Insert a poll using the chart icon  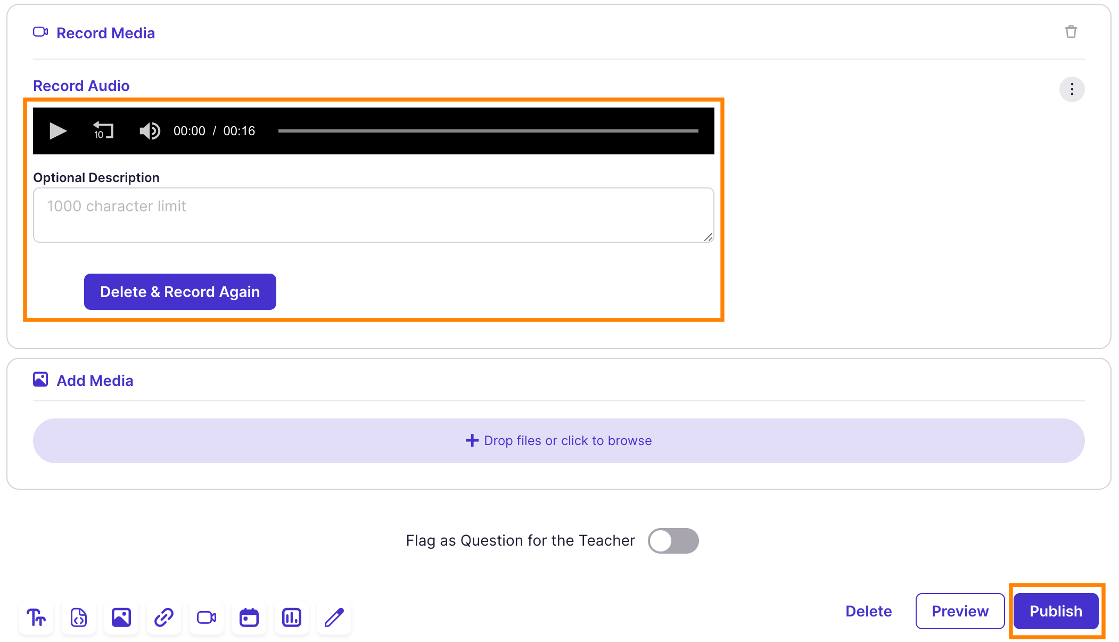click(x=292, y=618)
